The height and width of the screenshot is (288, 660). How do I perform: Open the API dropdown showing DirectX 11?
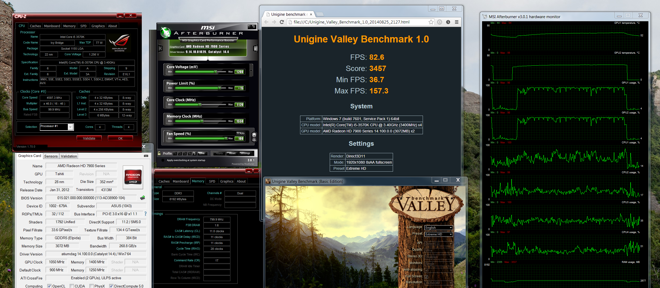(x=439, y=244)
